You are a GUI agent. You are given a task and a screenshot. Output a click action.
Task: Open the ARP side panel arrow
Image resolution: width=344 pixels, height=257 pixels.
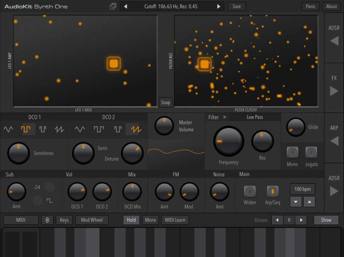click(x=334, y=141)
